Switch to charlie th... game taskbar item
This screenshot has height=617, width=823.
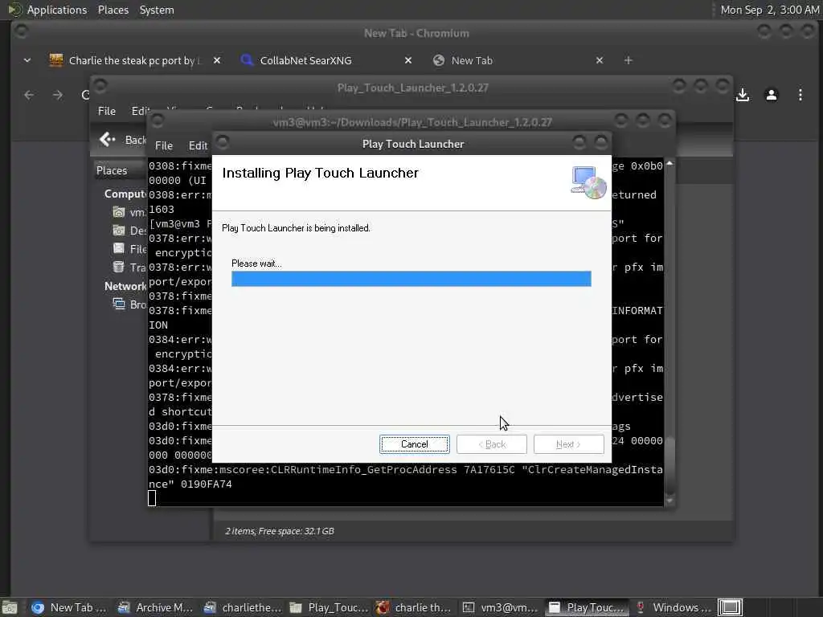coord(414,607)
